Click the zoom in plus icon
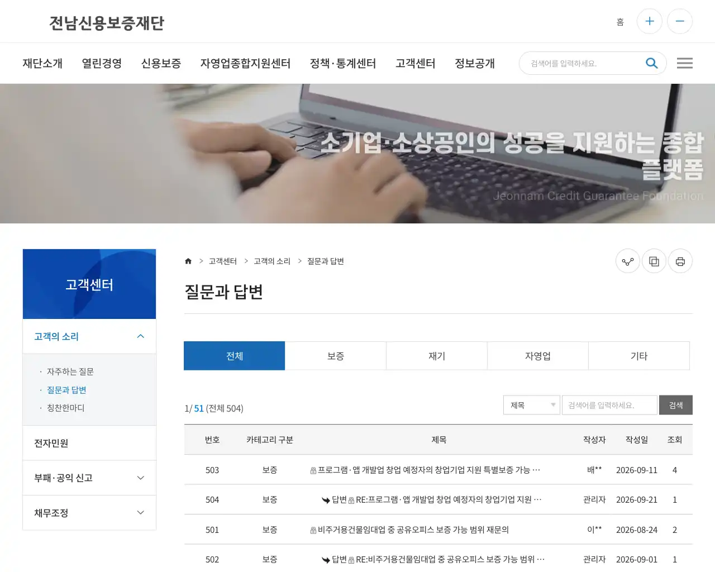 click(650, 21)
